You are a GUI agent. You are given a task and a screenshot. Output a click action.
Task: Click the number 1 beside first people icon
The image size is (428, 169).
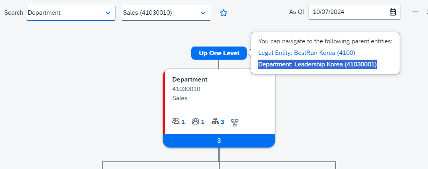tap(183, 122)
